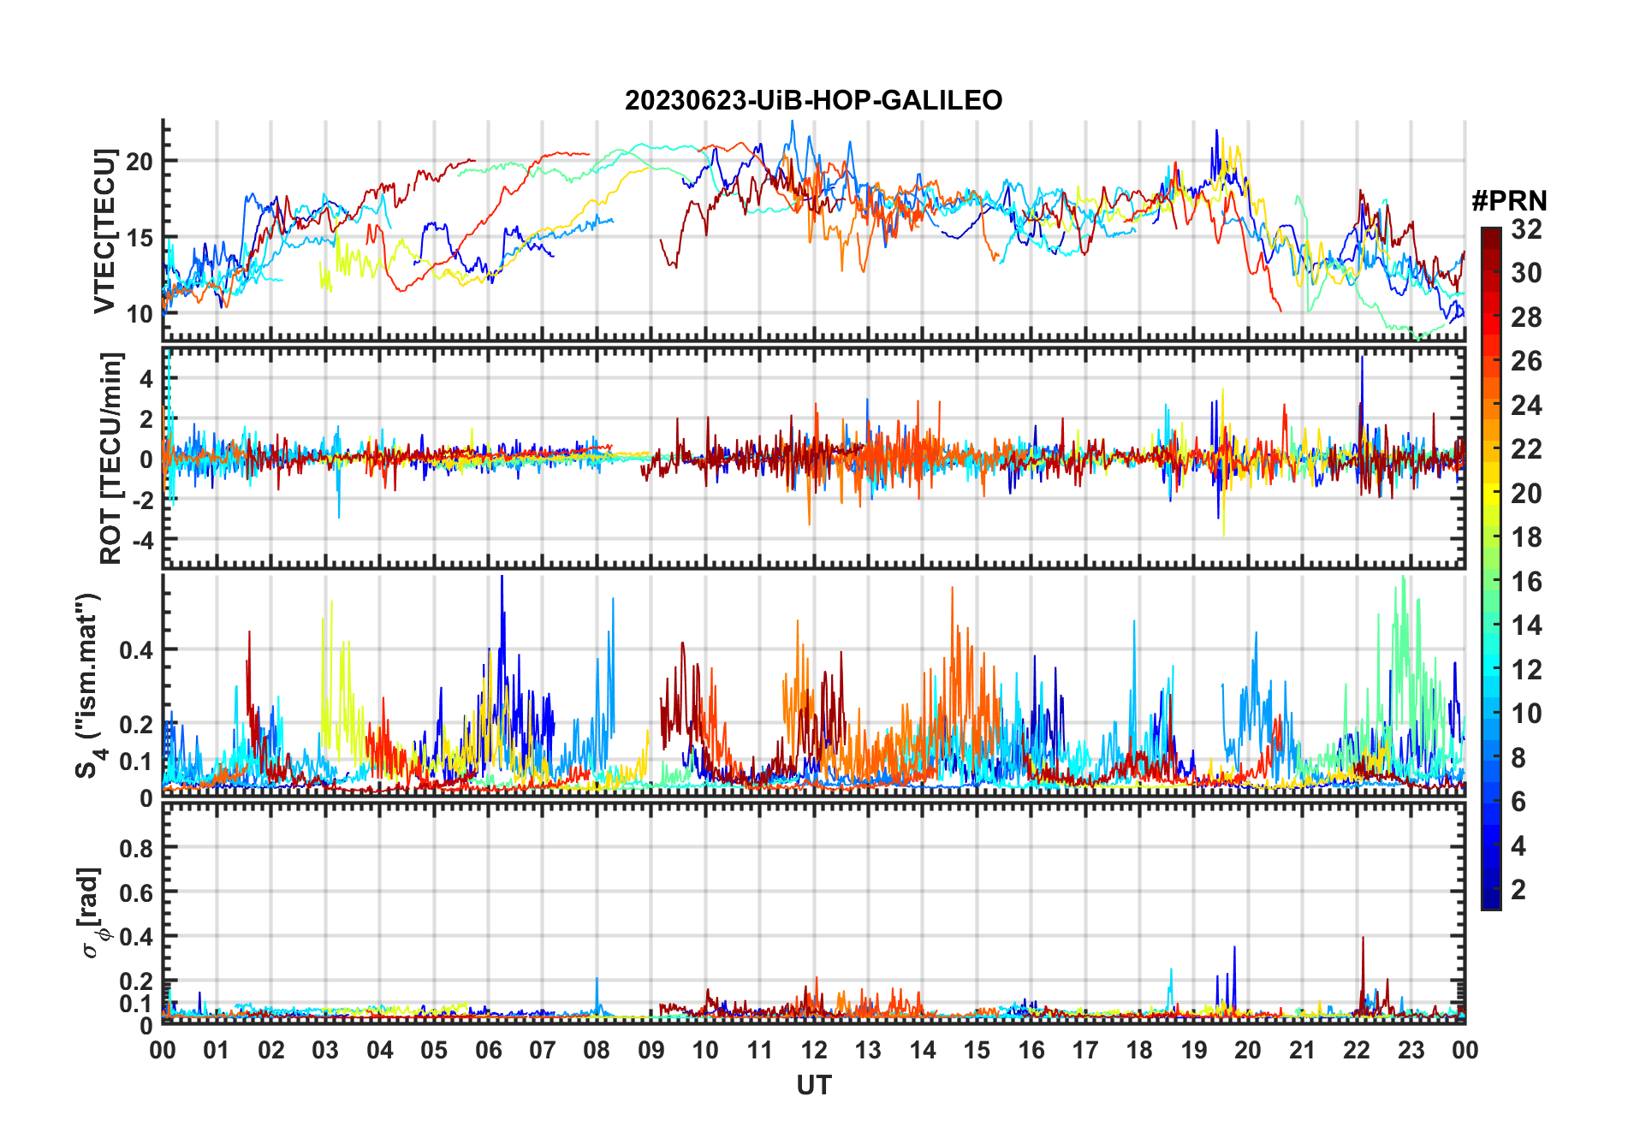
Task: Select hour 08 on the UT axis
Action: coord(597,1050)
